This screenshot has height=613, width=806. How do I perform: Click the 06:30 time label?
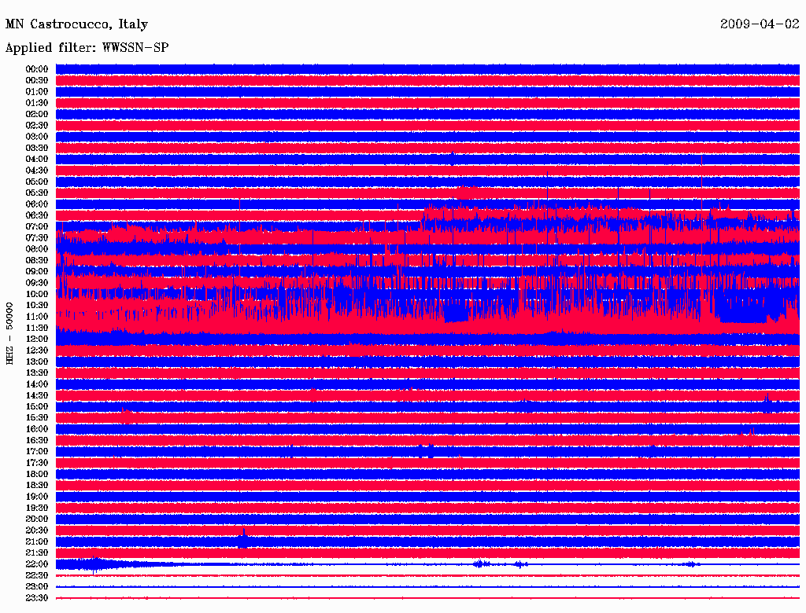37,215
